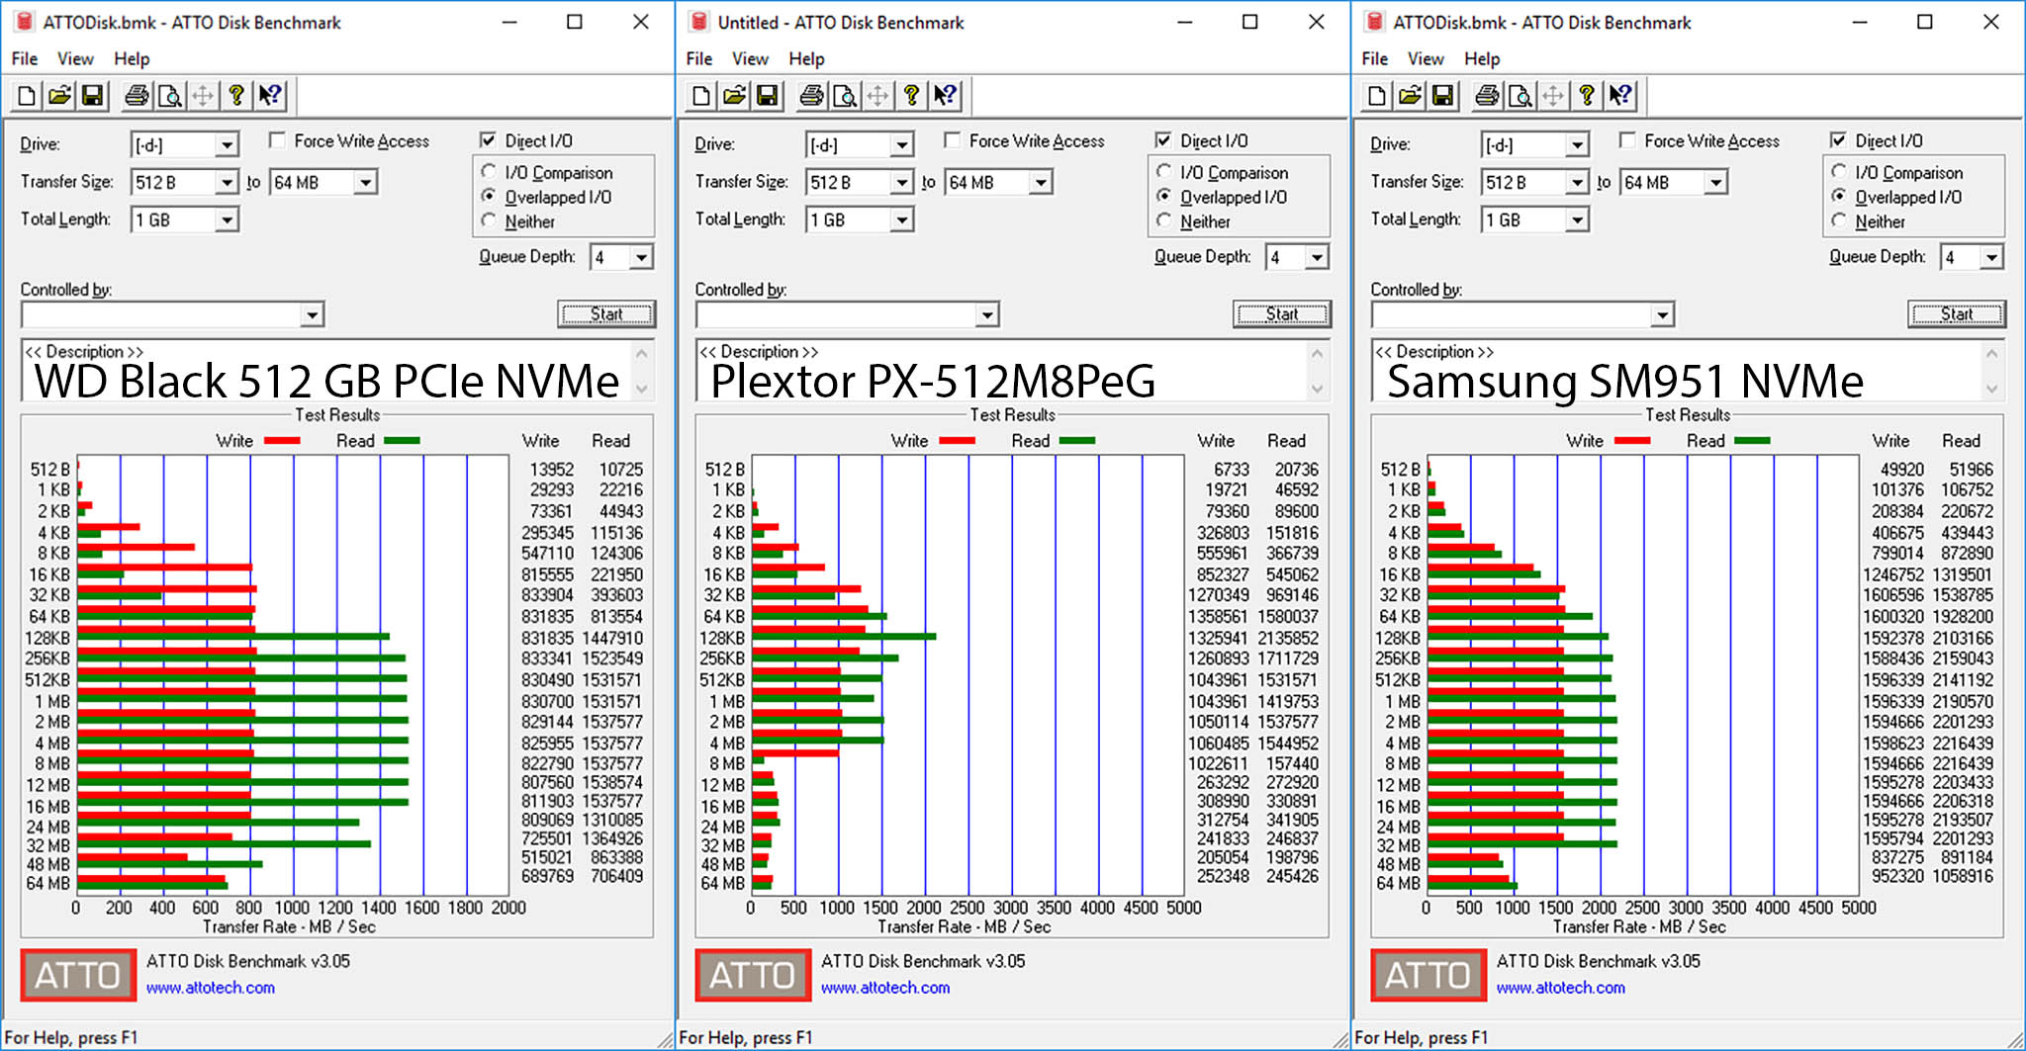Screen dimensions: 2026x1051
Task: Open Drive dropdown in Samsung window
Action: (1577, 145)
